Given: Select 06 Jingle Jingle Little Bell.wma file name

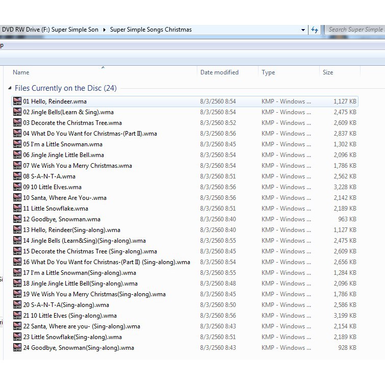Looking at the screenshot, I should [x=63, y=155].
